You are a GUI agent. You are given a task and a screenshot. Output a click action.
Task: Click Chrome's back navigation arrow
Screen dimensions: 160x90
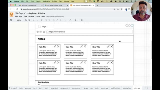(10, 9)
